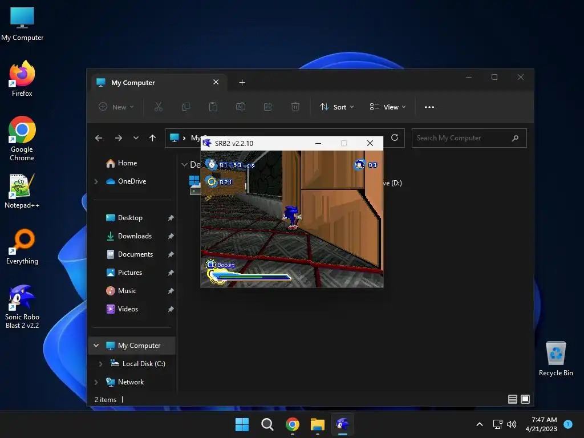The width and height of the screenshot is (584, 438).
Task: Click the Rename icon in File Explorer toolbar
Action: click(x=241, y=107)
